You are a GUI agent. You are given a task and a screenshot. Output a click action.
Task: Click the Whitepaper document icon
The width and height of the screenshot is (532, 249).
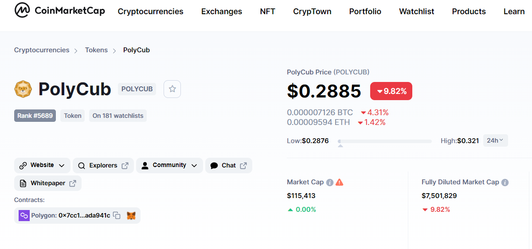pos(23,183)
